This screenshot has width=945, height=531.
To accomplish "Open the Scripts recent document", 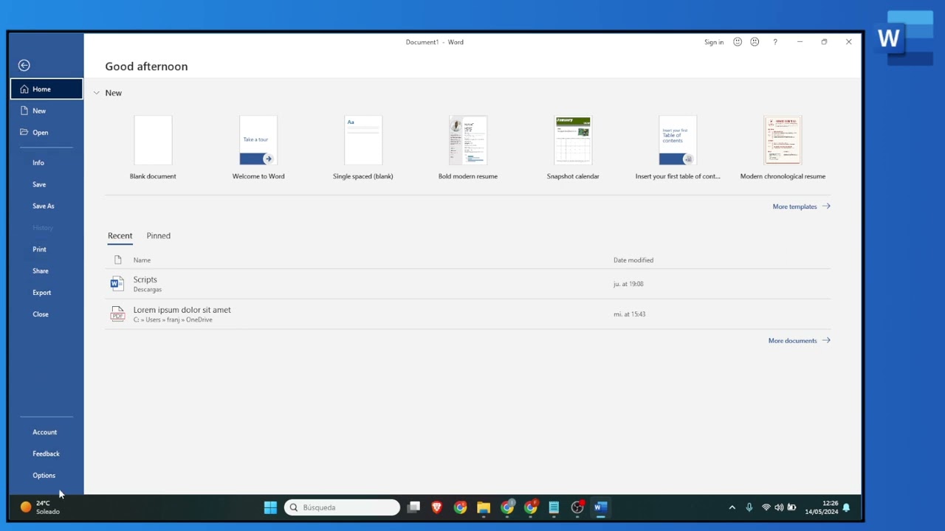I will point(468,284).
